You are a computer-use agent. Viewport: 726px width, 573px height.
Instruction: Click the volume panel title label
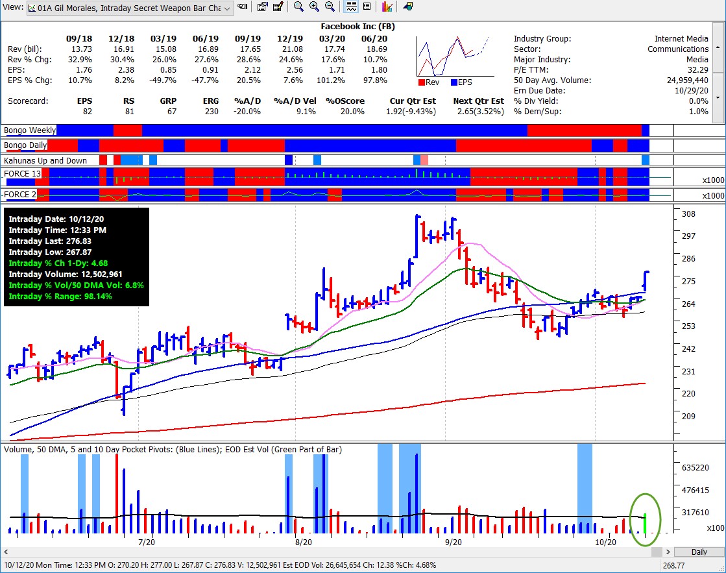click(x=173, y=449)
